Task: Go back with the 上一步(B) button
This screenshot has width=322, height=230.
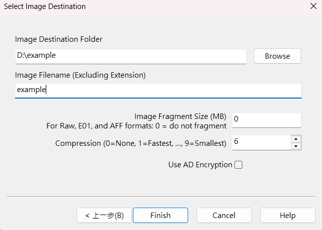Action: [104, 216]
